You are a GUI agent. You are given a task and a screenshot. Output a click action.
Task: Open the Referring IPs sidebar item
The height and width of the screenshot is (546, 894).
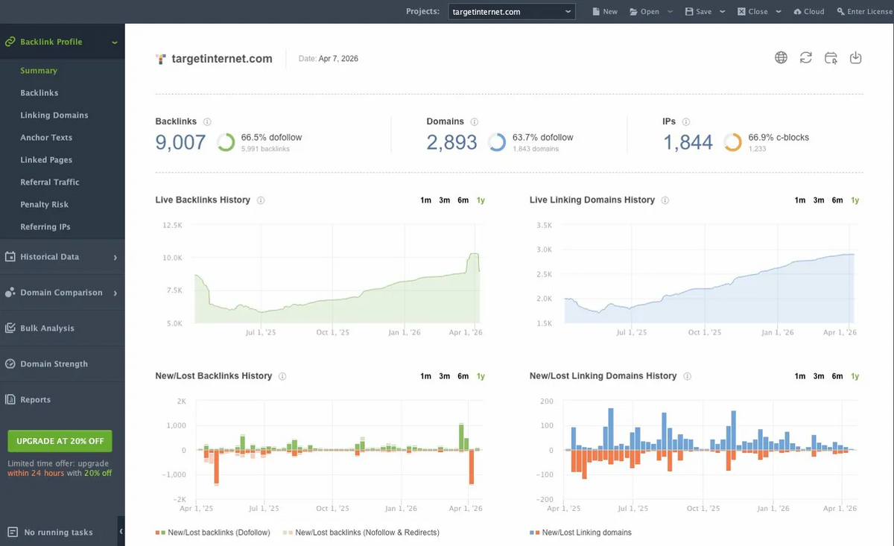click(x=45, y=227)
